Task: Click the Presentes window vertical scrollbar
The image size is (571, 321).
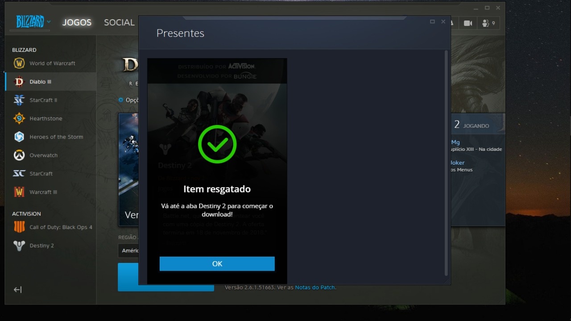Action: pyautogui.click(x=446, y=163)
